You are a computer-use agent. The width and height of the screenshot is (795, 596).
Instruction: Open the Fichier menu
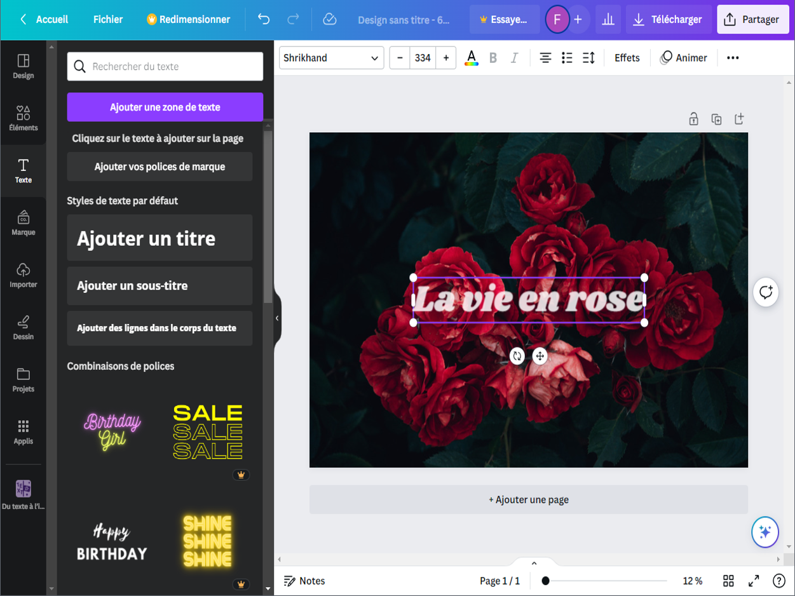click(108, 20)
